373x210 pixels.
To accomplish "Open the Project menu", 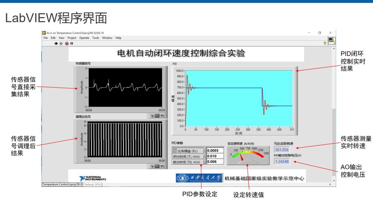I will (72, 38).
